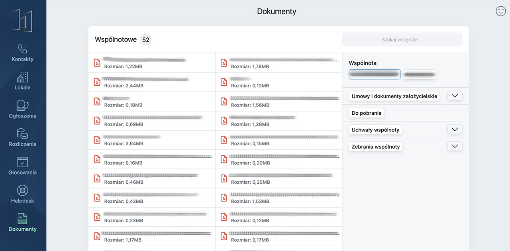The width and height of the screenshot is (510, 251).
Task: Open the 1,78MB PDF document
Action: [x=279, y=63]
